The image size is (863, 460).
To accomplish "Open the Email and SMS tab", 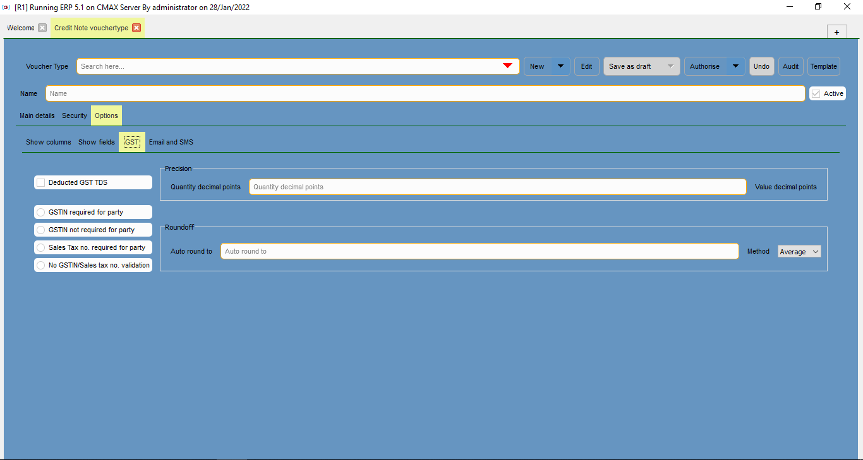I will (171, 142).
